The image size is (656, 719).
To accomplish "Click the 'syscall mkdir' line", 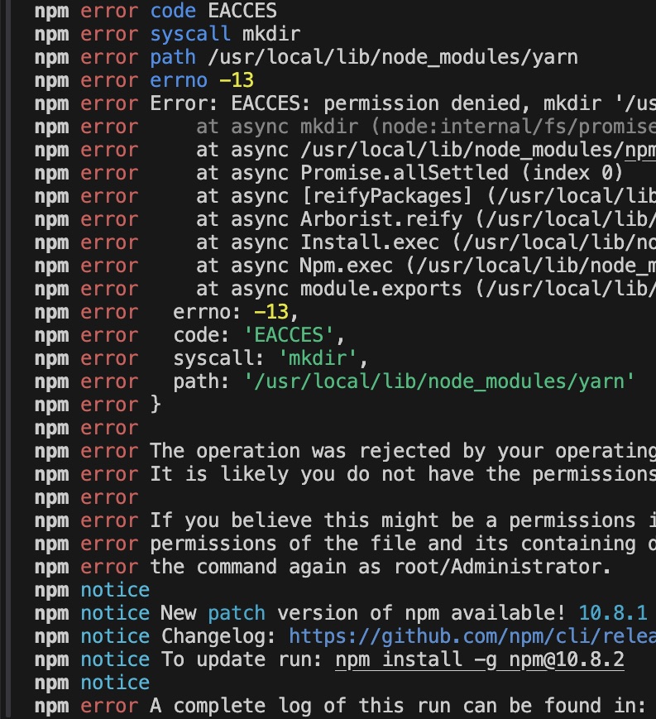I will pos(167,34).
